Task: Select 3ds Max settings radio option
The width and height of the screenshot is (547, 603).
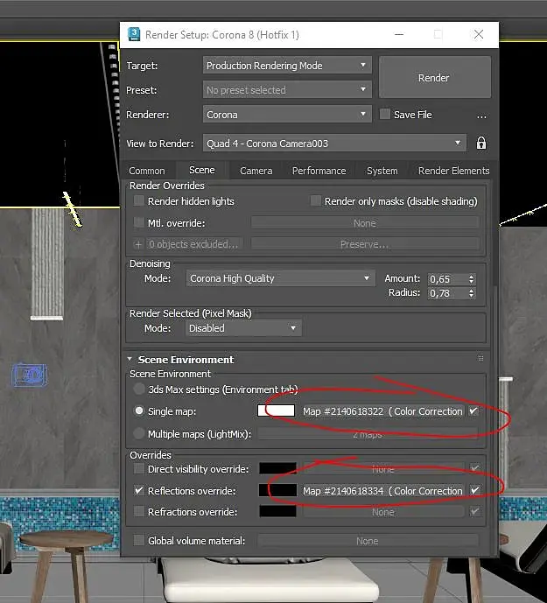Action: 139,389
